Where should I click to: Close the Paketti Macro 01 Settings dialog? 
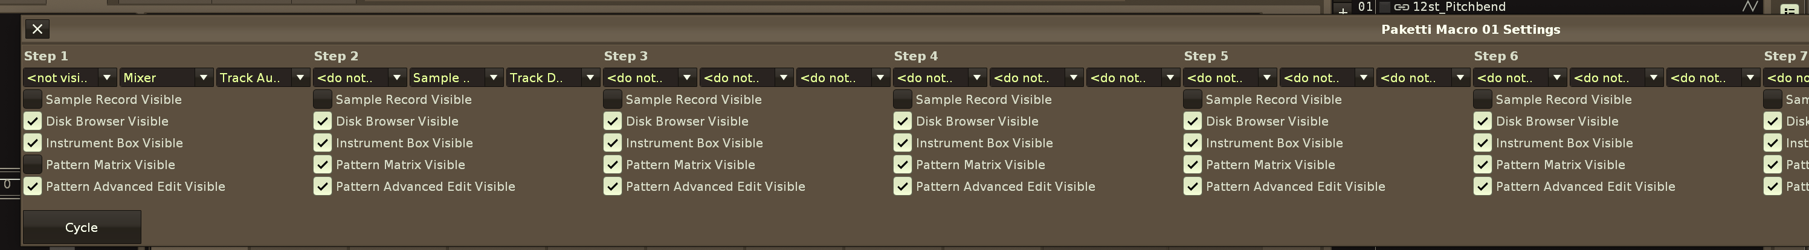(x=37, y=29)
